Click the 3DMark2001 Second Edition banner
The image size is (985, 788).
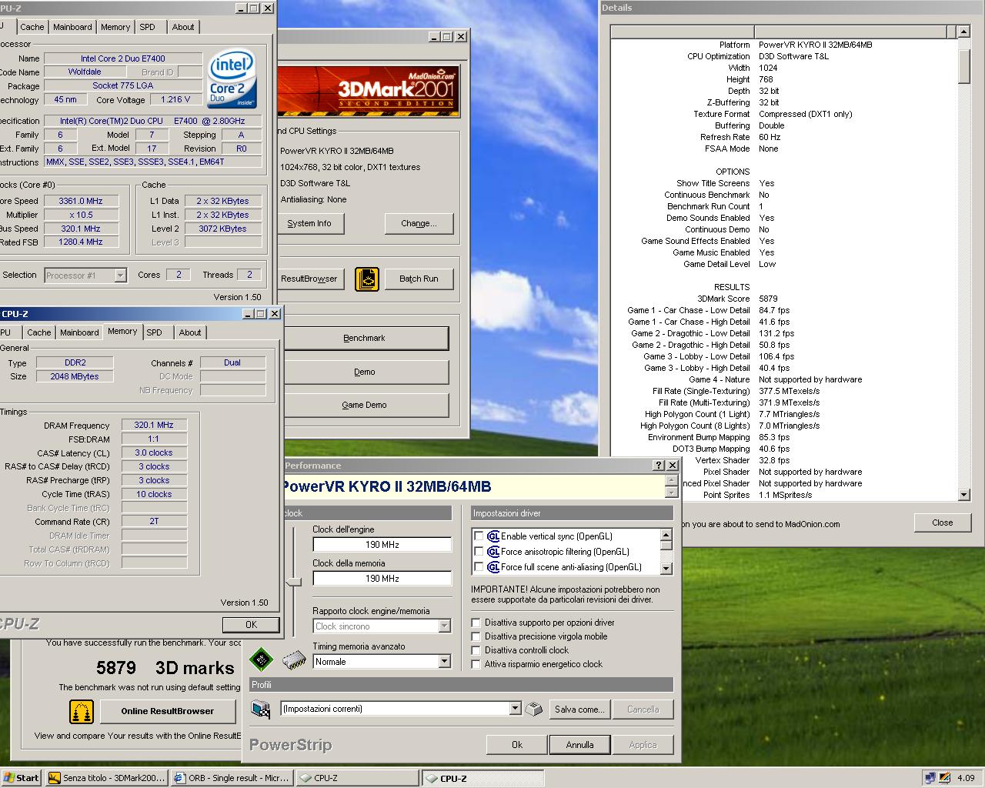click(369, 91)
